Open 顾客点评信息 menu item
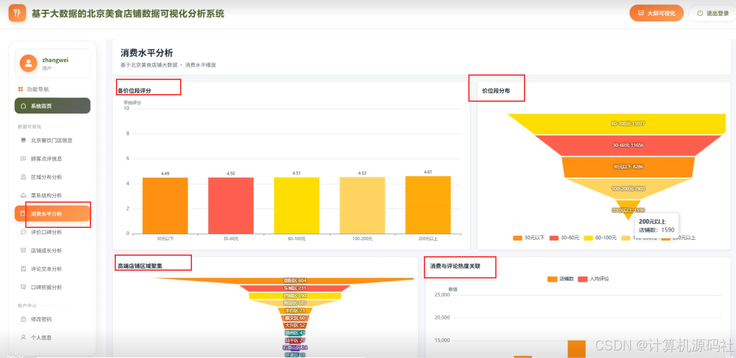This screenshot has width=736, height=358. click(52, 159)
